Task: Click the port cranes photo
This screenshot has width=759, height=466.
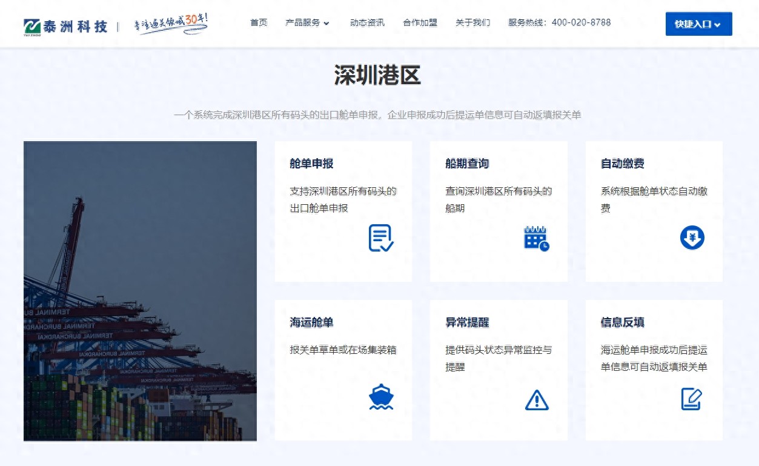Action: coord(140,291)
